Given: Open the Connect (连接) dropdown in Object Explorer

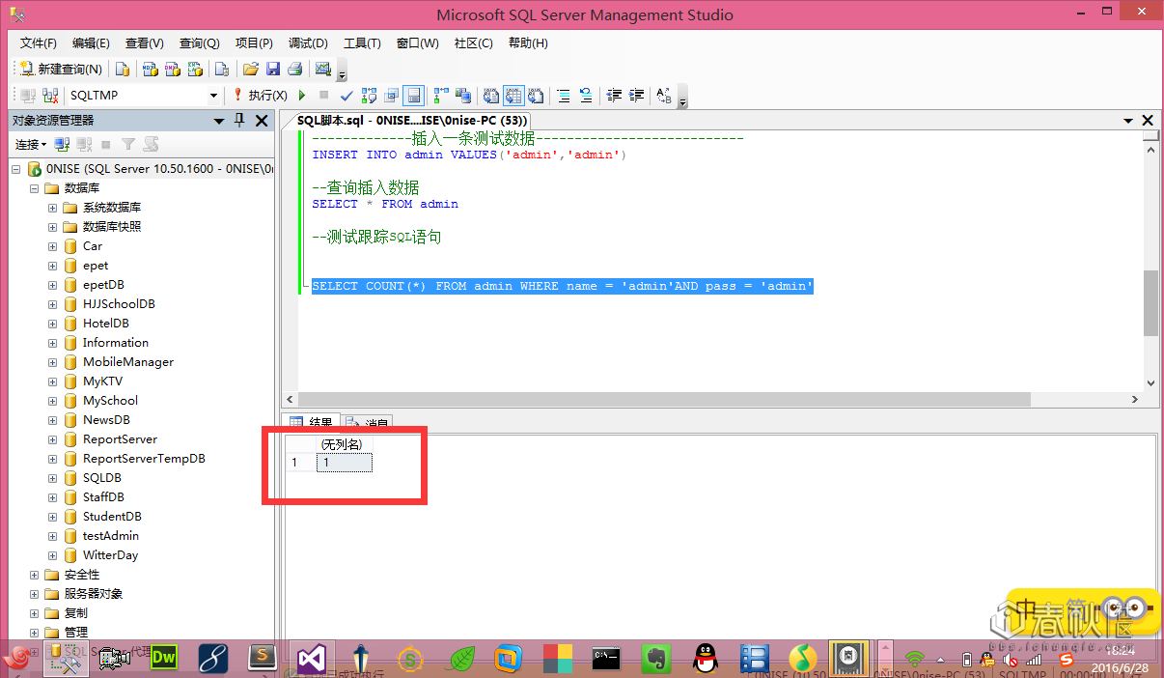Looking at the screenshot, I should pyautogui.click(x=30, y=144).
